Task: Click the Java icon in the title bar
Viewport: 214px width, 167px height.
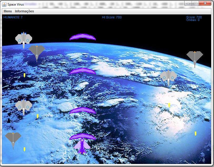Action: pos(4,4)
